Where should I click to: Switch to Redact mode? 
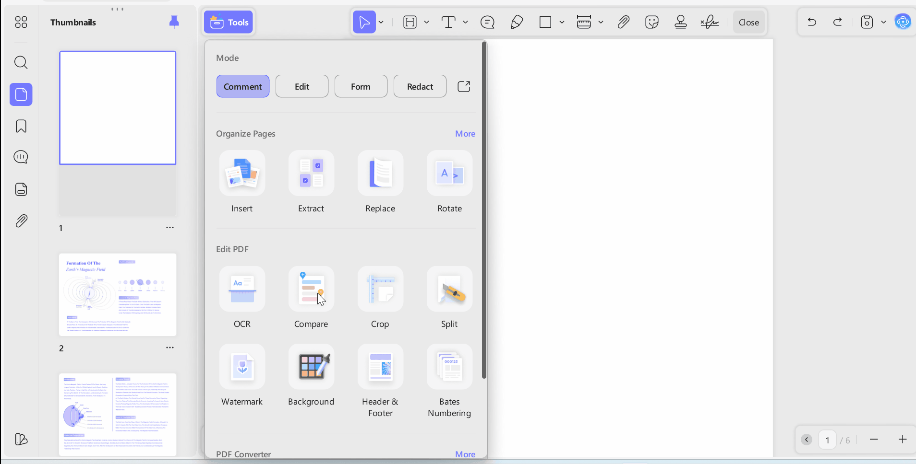420,86
